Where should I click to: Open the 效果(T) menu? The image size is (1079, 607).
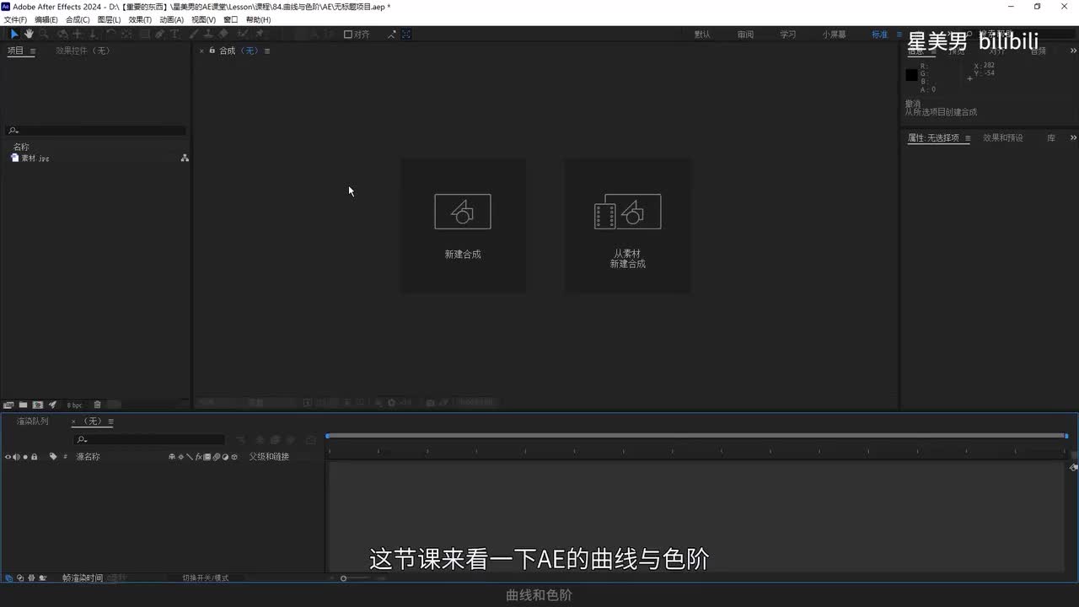click(x=140, y=19)
